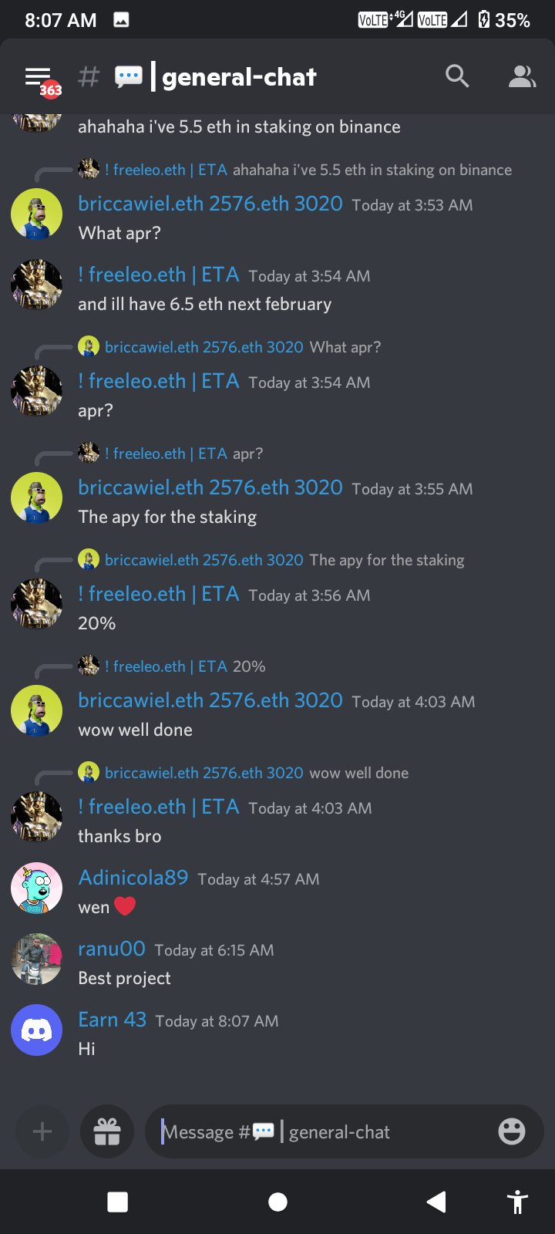This screenshot has width=555, height=1234.
Task: Focus the Message general-chat input field
Action: coord(321,1131)
